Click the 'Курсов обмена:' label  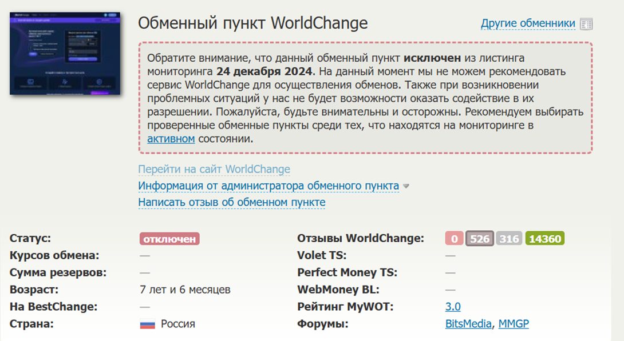54,256
